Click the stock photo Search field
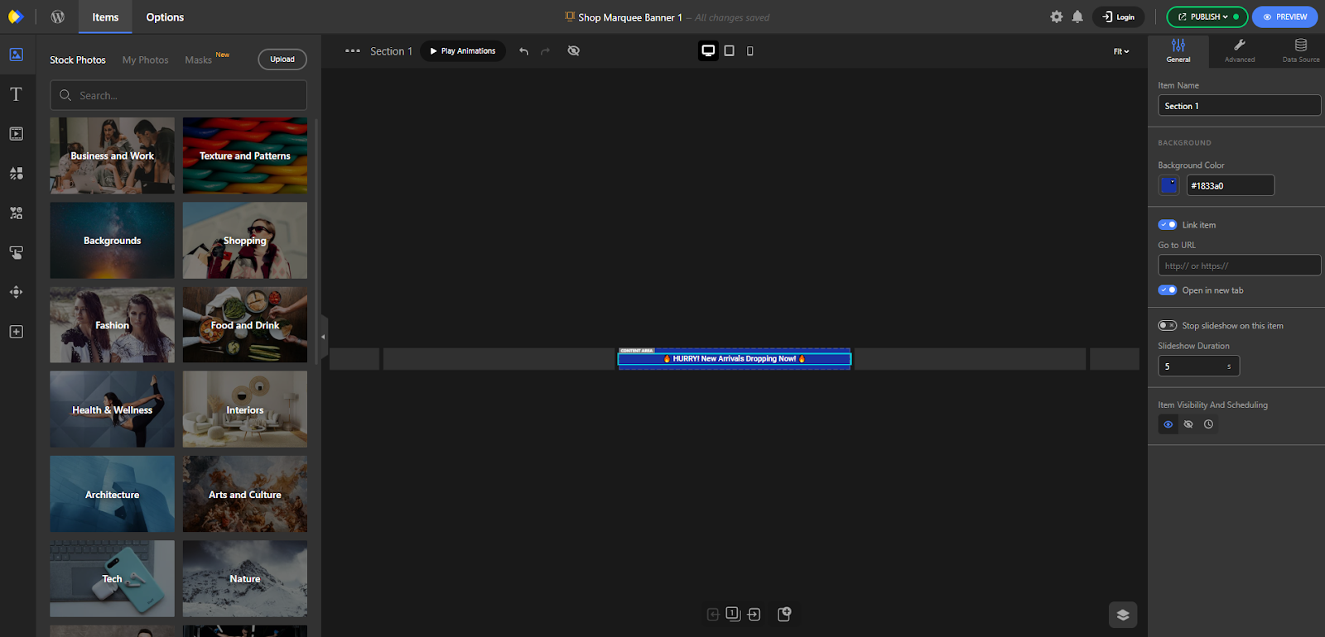The height and width of the screenshot is (637, 1325). 178,95
